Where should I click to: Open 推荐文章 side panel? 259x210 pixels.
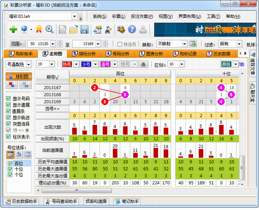click(253, 64)
